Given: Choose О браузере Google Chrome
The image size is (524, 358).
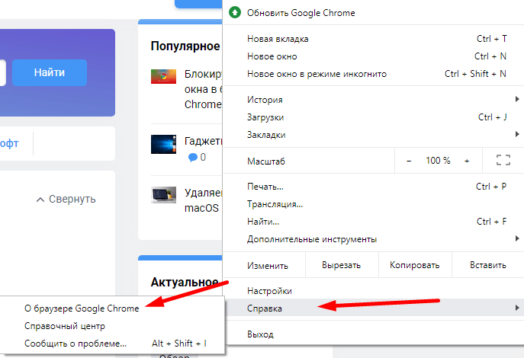Looking at the screenshot, I should click(x=112, y=308).
